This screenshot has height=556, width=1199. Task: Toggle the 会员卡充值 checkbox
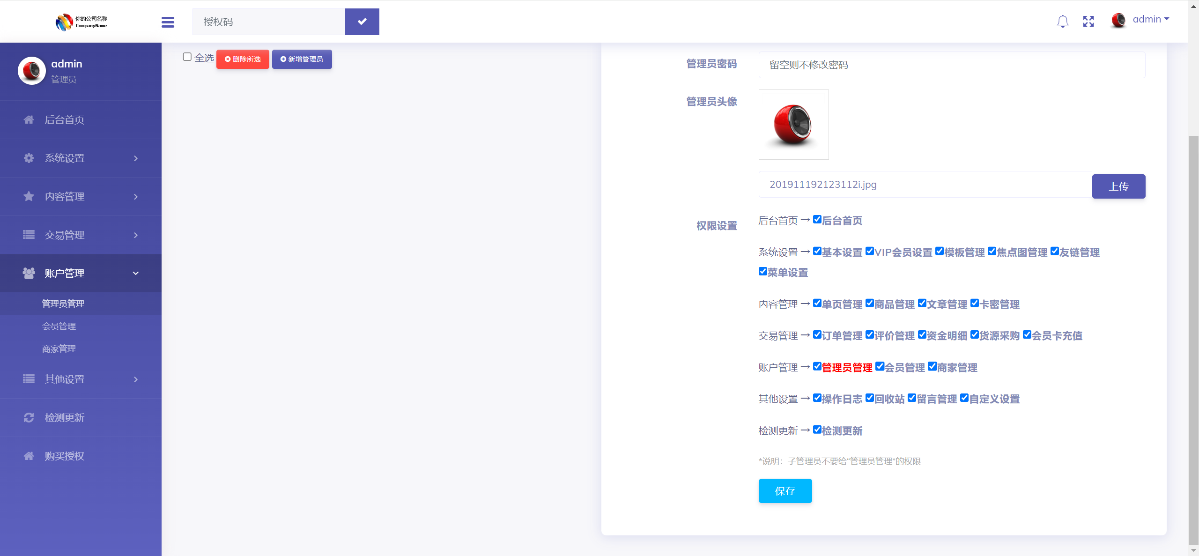1027,334
